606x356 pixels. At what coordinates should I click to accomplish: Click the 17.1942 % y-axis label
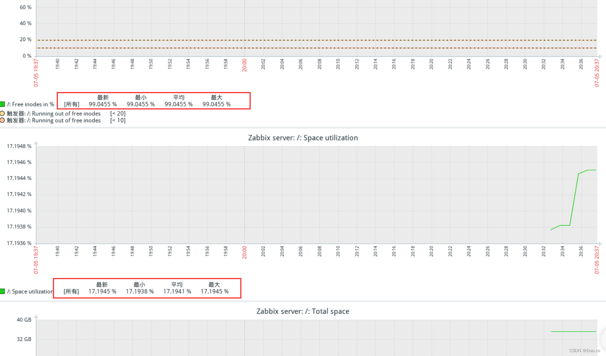pyautogui.click(x=19, y=194)
